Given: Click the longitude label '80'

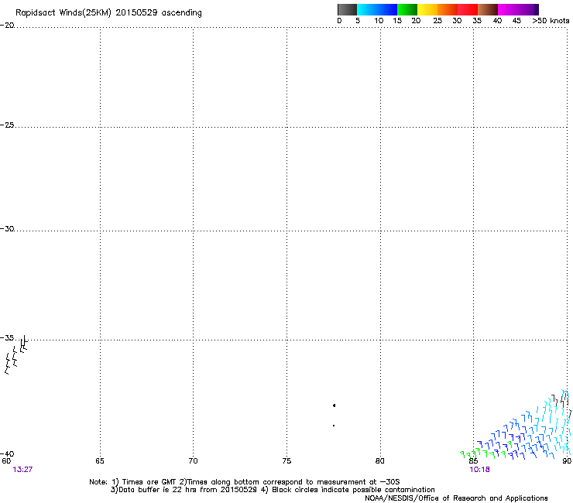Looking at the screenshot, I should tap(380, 461).
